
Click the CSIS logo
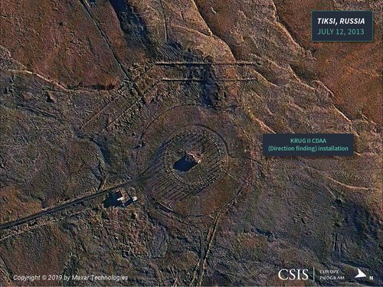[x=293, y=275]
